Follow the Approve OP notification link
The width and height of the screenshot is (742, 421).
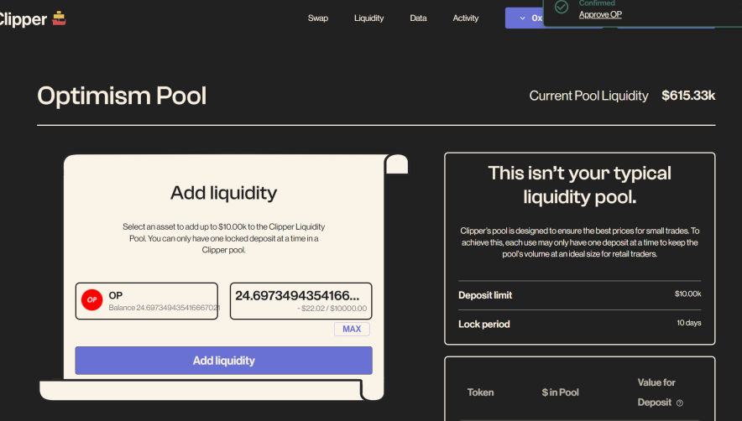click(600, 14)
